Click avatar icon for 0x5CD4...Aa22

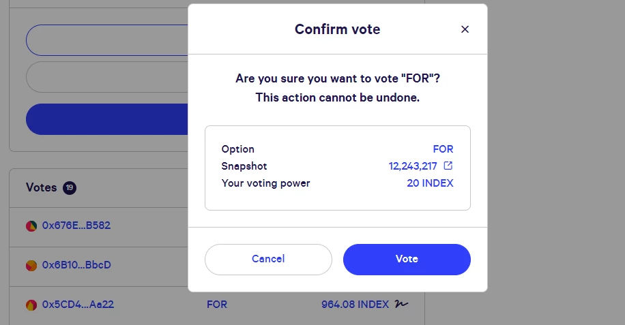(31, 305)
